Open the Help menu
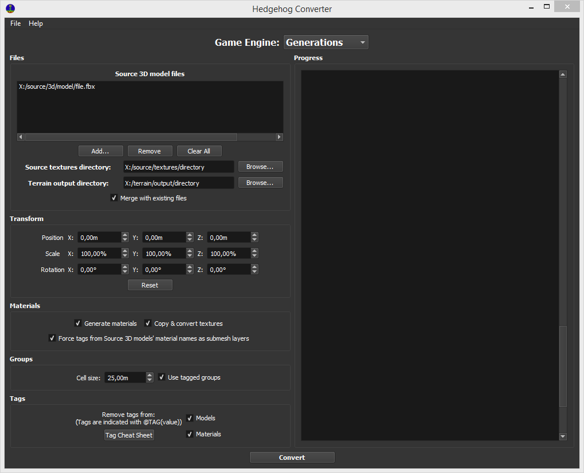The height and width of the screenshot is (473, 584). point(36,23)
